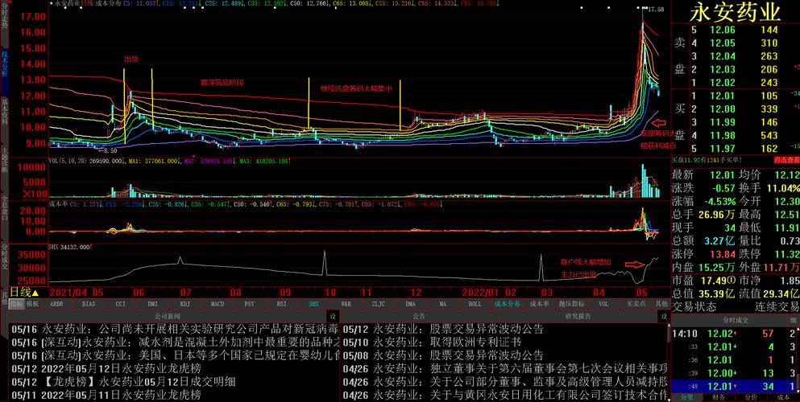Select the PSY indicator
The width and height of the screenshot is (800, 402).
point(250,304)
